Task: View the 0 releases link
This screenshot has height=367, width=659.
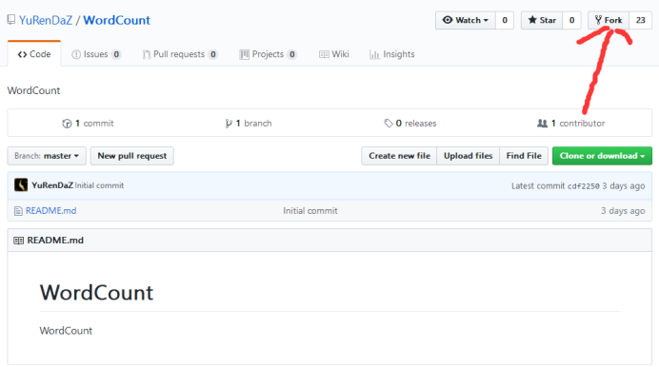Action: coord(410,124)
